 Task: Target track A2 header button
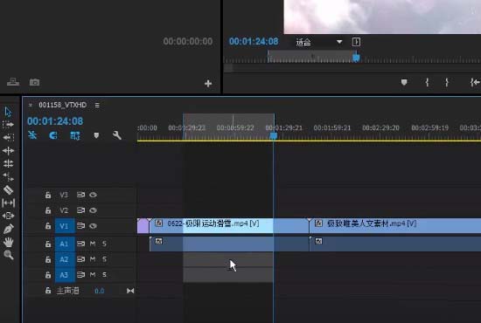65,259
